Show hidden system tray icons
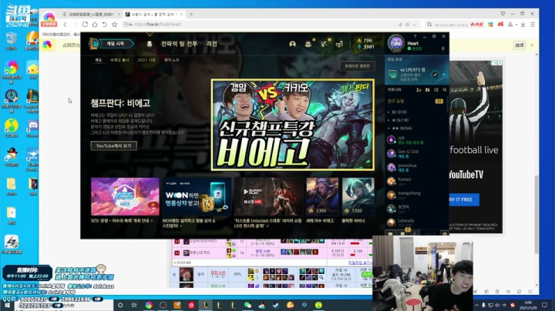 click(477, 305)
